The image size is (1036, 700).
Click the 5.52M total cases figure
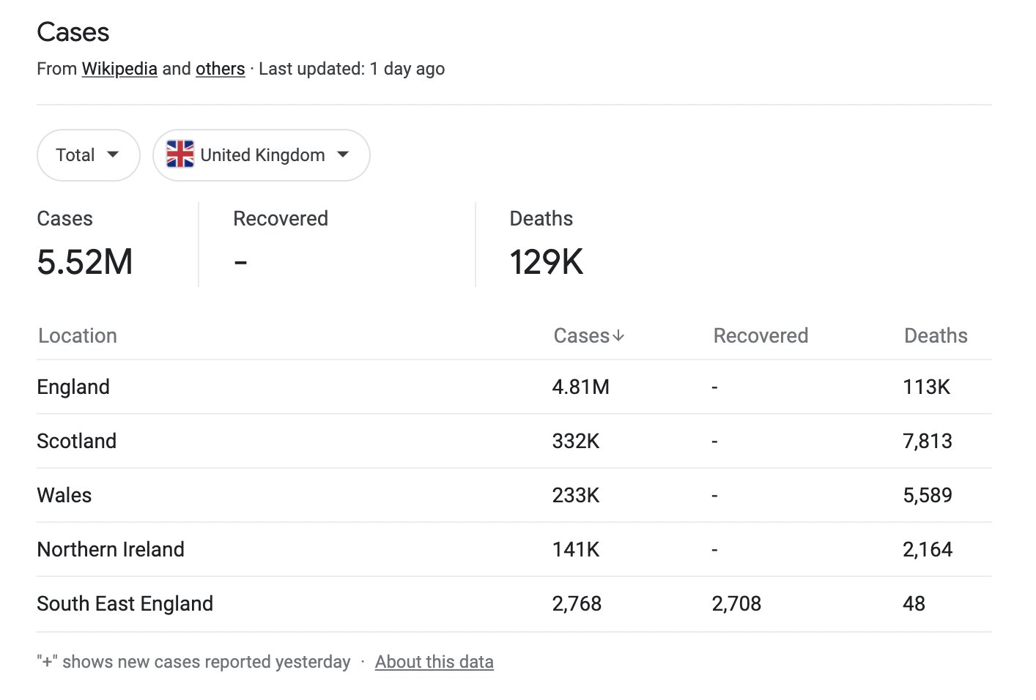pyautogui.click(x=85, y=262)
